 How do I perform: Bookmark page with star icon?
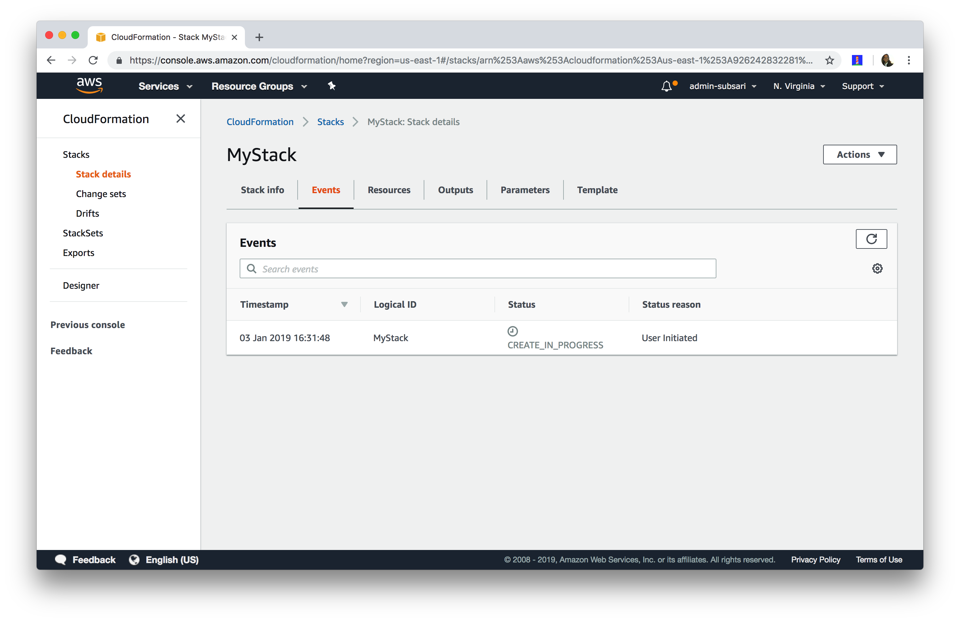click(829, 60)
